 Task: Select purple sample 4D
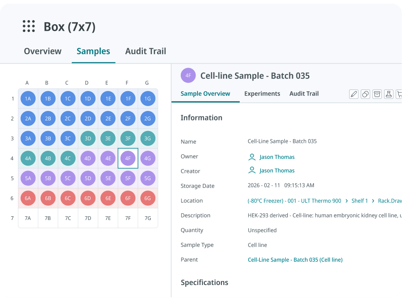(88, 158)
